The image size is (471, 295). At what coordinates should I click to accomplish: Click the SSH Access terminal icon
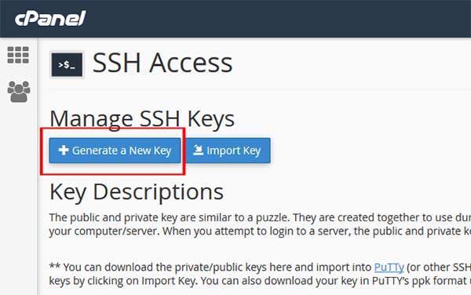pos(67,64)
